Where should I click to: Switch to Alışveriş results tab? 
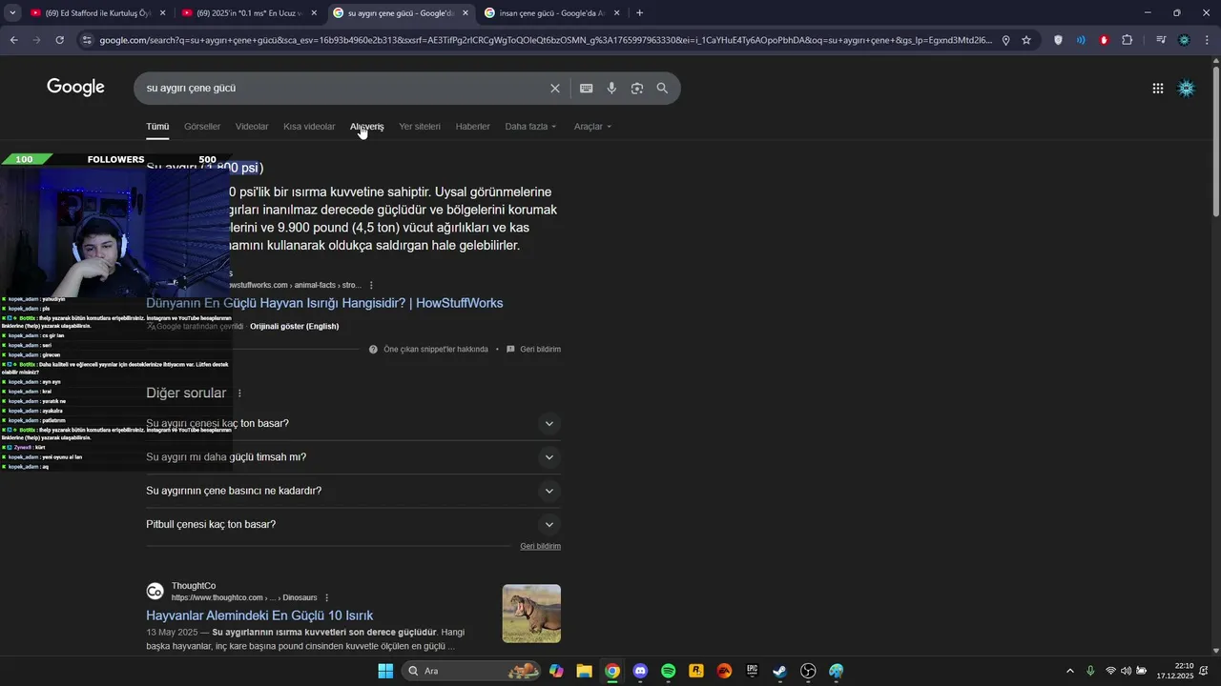[x=367, y=126]
